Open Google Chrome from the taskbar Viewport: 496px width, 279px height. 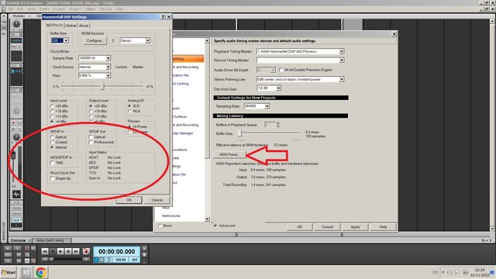[41, 272]
